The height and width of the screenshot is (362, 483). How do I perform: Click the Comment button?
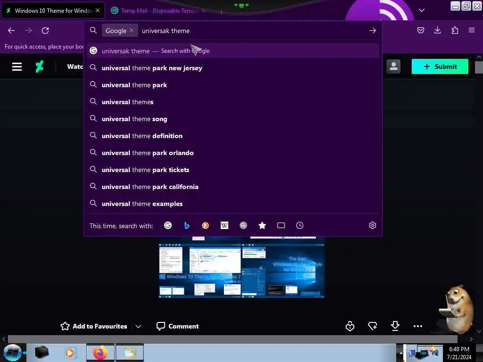click(x=178, y=326)
